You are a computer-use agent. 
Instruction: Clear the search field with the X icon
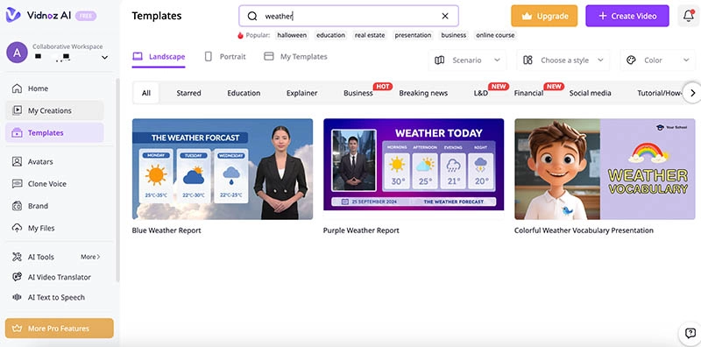pos(445,16)
